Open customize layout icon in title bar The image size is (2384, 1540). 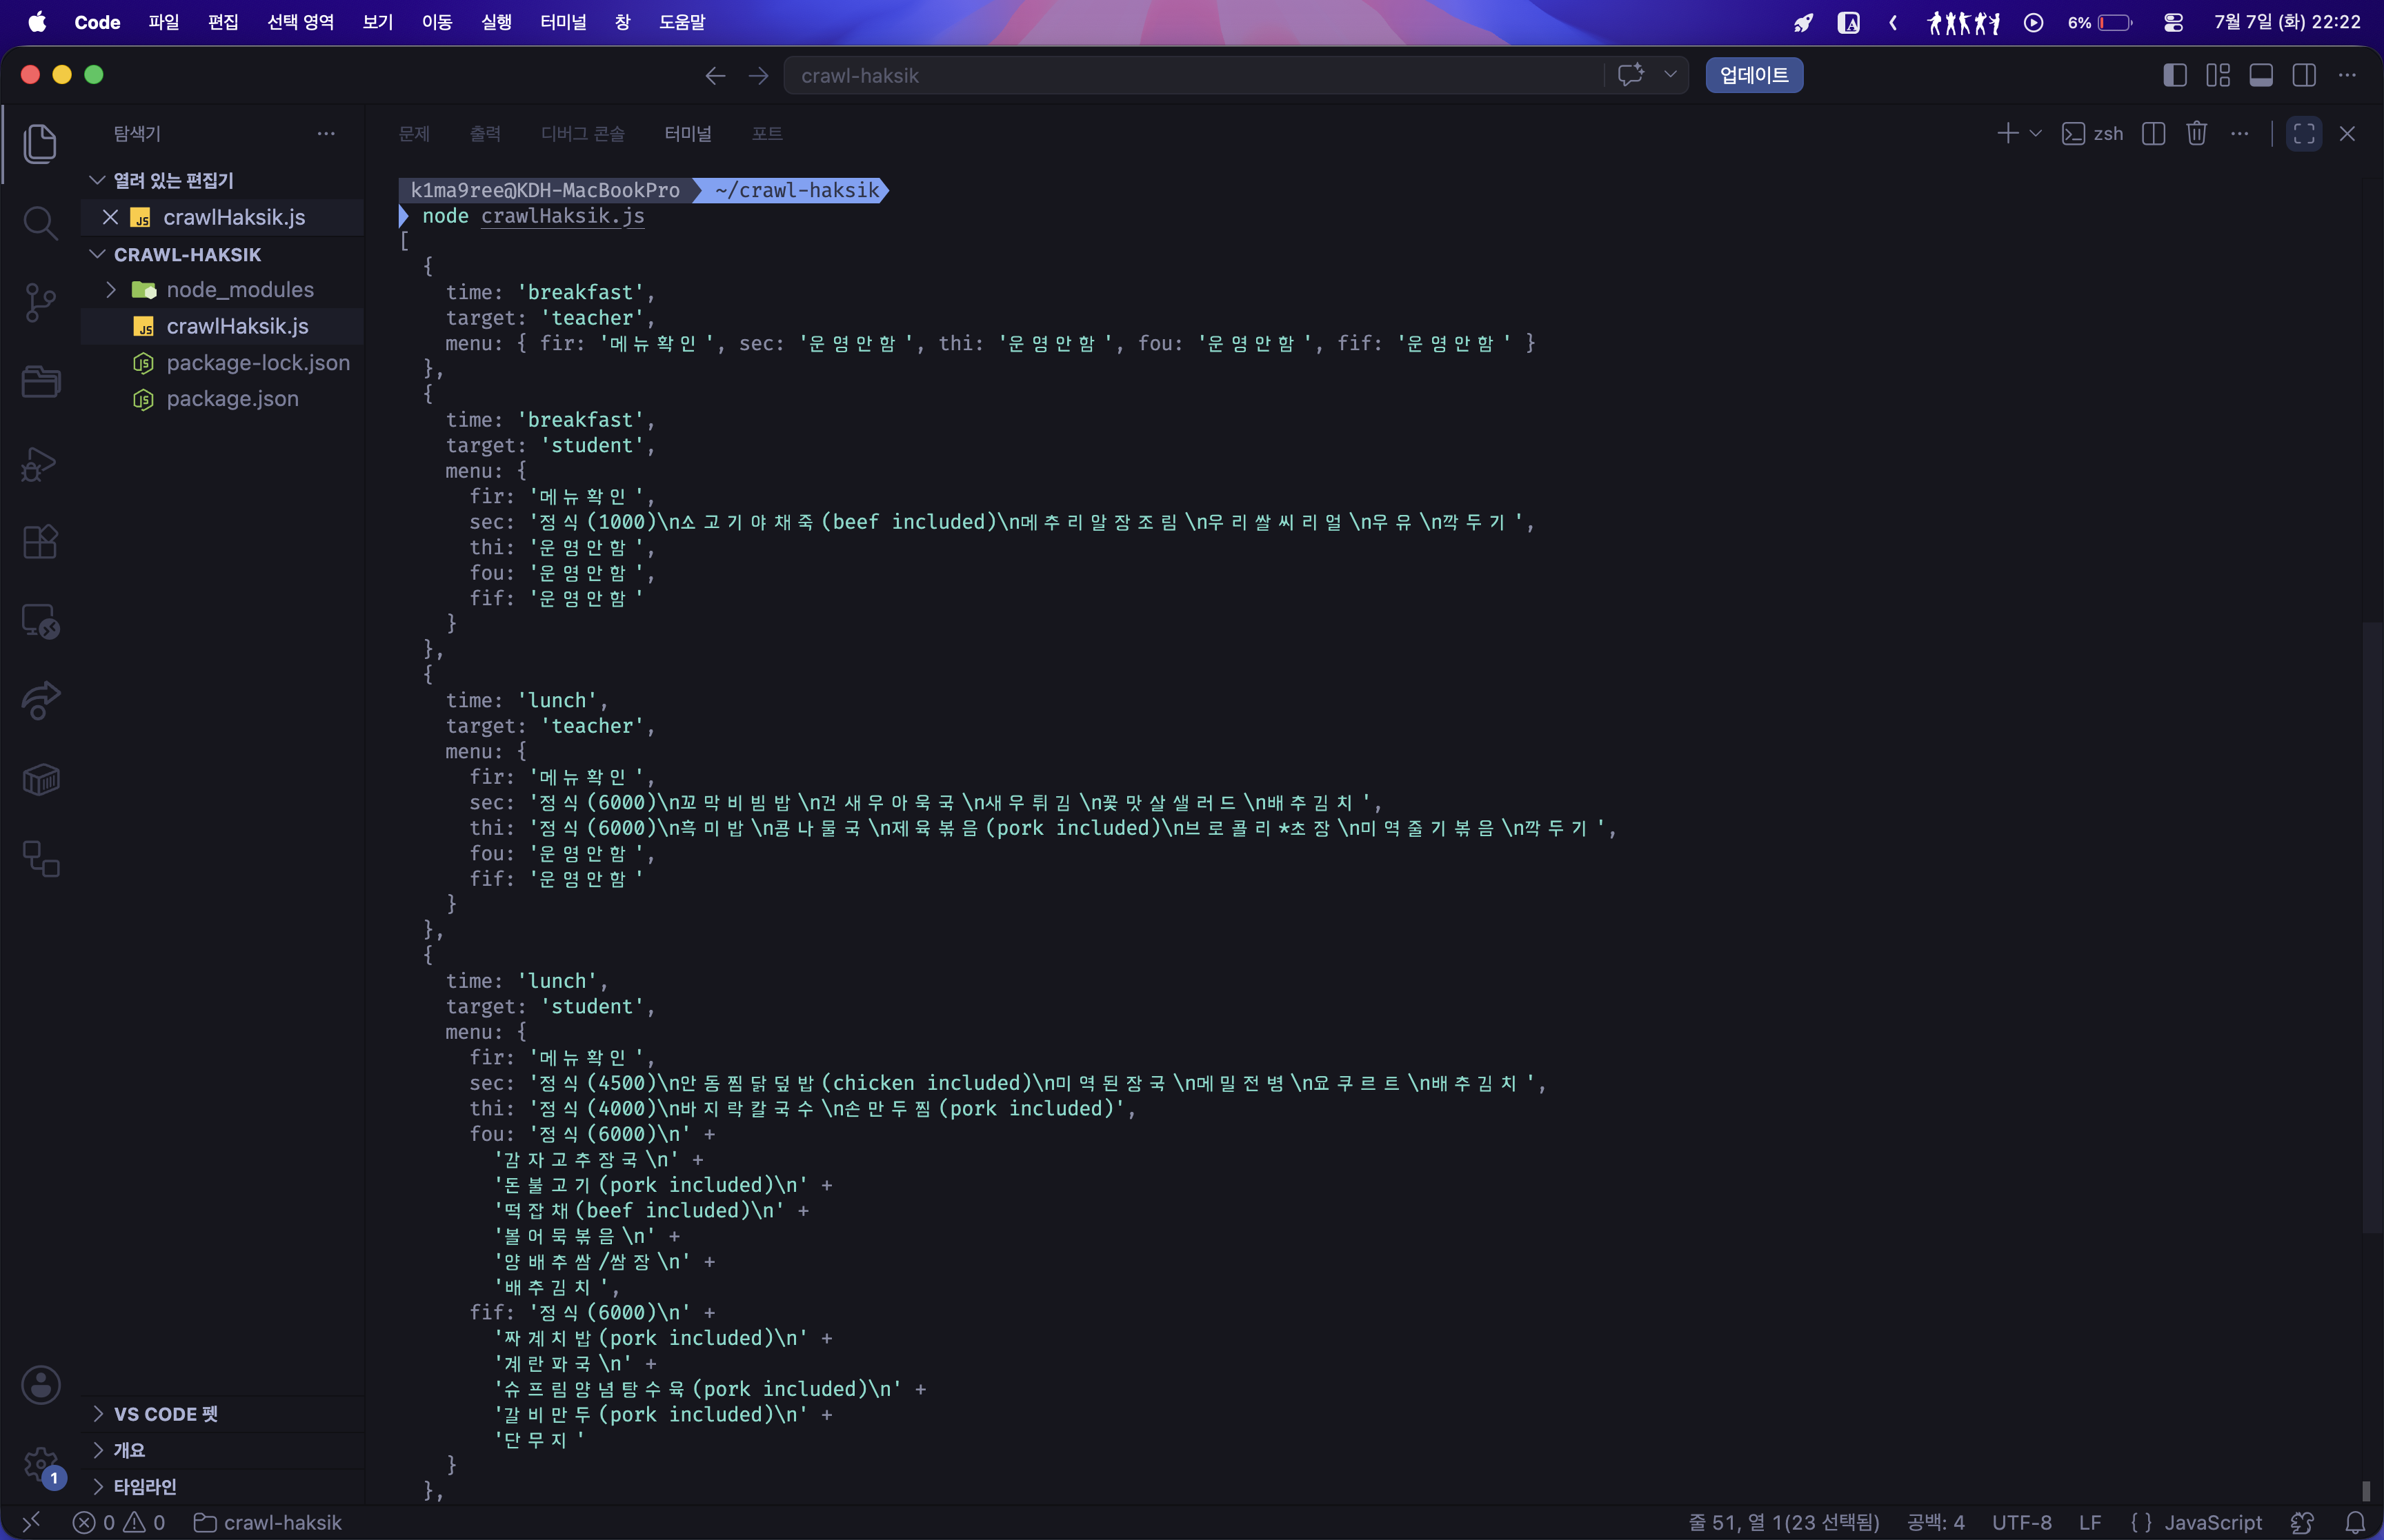click(2218, 75)
